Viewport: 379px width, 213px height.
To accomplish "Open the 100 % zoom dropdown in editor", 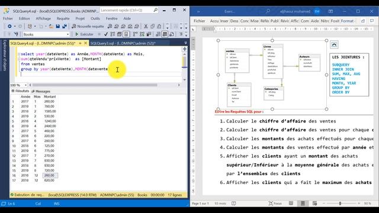I will (25, 85).
